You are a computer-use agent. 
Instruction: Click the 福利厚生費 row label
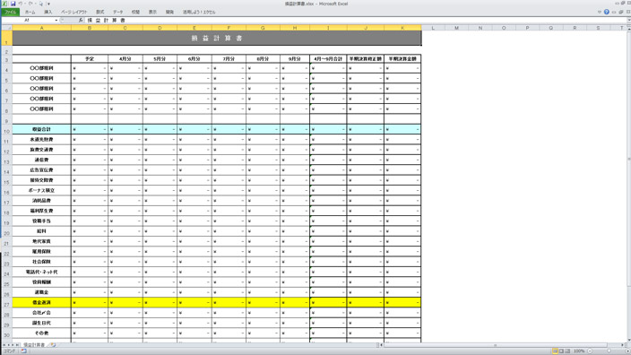tap(41, 211)
